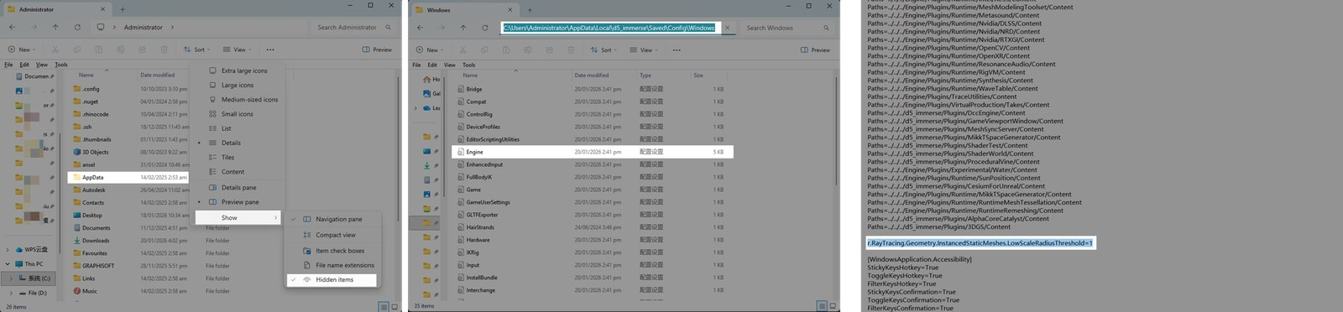Viewport: 1343px width, 312px height.
Task: Click the AppData folder icon
Action: pyautogui.click(x=76, y=177)
